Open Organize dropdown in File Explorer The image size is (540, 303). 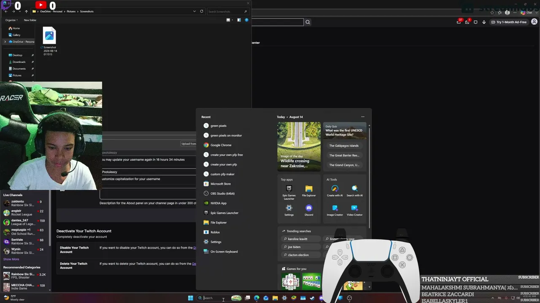click(x=11, y=20)
